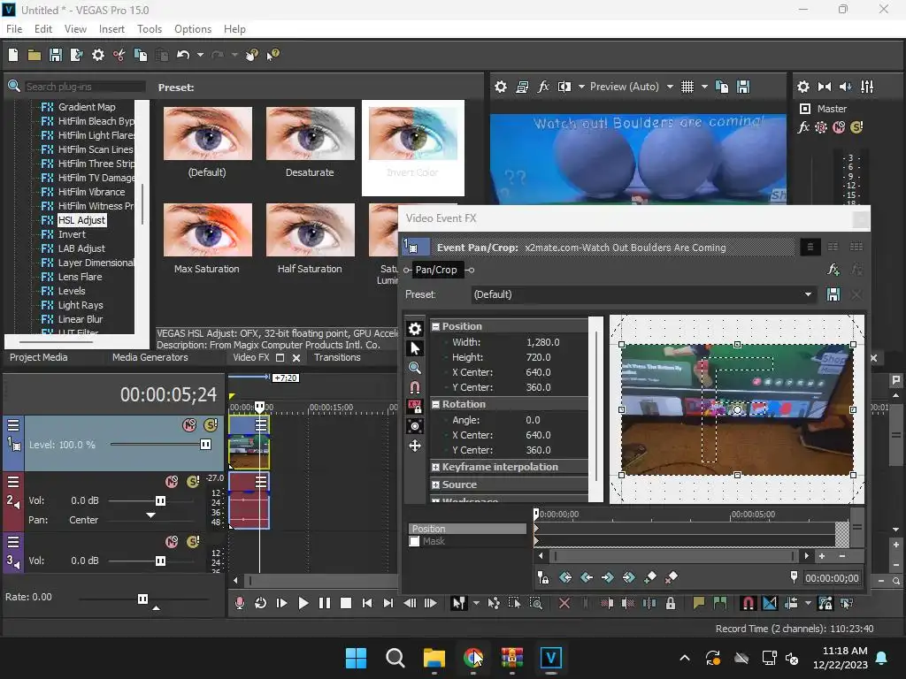Select Levels plug-in in the list
Image resolution: width=906 pixels, height=679 pixels.
coord(71,291)
